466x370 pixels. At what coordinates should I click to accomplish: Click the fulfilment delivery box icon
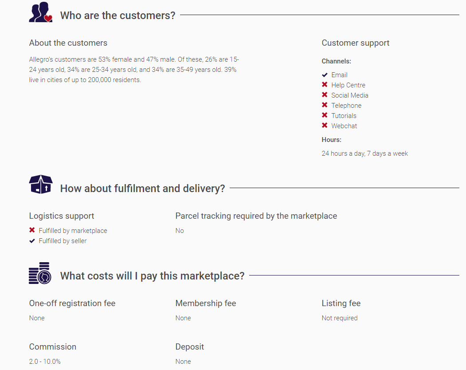click(40, 184)
